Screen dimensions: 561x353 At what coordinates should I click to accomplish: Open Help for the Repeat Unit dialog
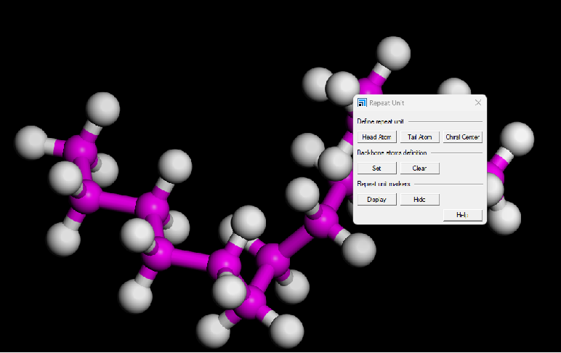point(462,214)
